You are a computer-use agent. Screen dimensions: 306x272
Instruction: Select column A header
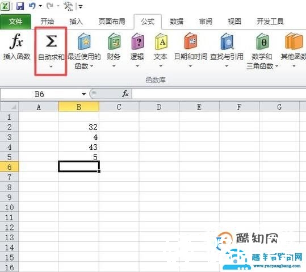point(39,107)
